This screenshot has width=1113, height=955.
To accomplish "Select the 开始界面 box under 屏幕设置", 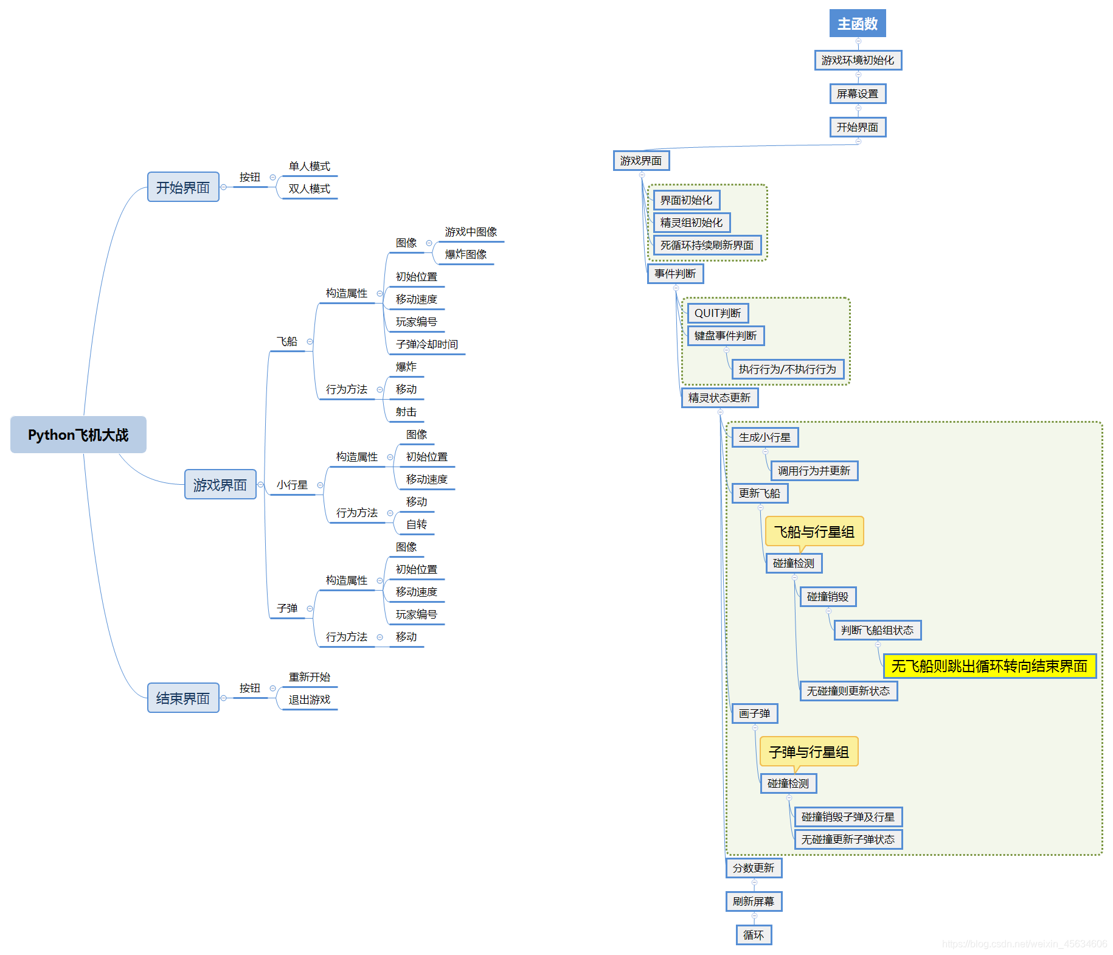I will click(x=858, y=127).
